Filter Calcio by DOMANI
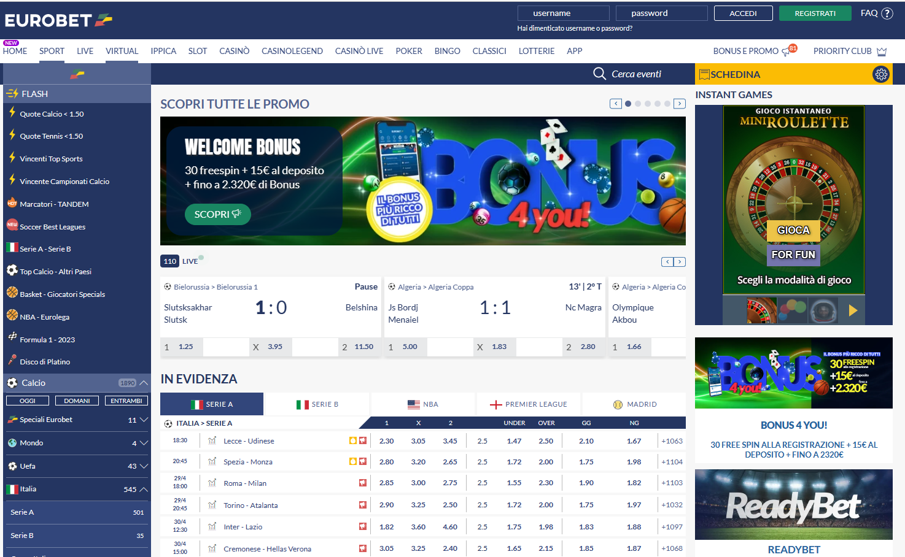The height and width of the screenshot is (557, 905). point(77,401)
